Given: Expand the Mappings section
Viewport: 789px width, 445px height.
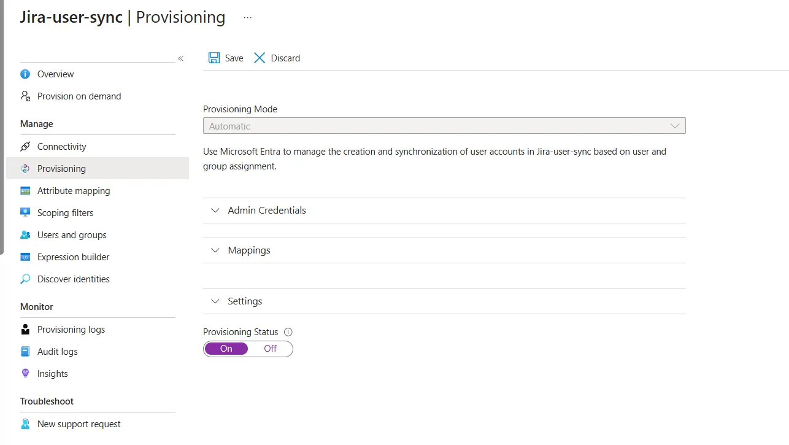Looking at the screenshot, I should 444,250.
